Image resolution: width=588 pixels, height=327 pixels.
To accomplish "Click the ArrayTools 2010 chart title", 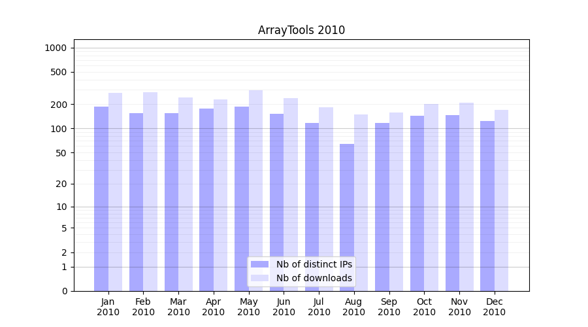I will [x=301, y=30].
